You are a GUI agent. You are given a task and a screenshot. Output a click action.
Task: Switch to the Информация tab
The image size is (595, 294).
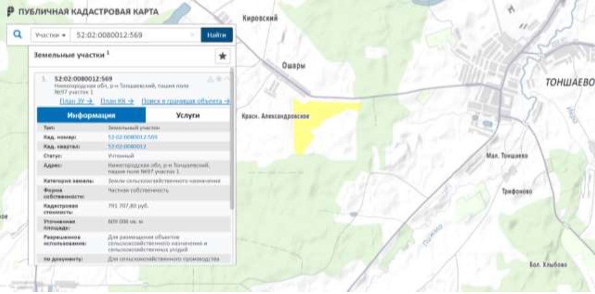coord(91,115)
